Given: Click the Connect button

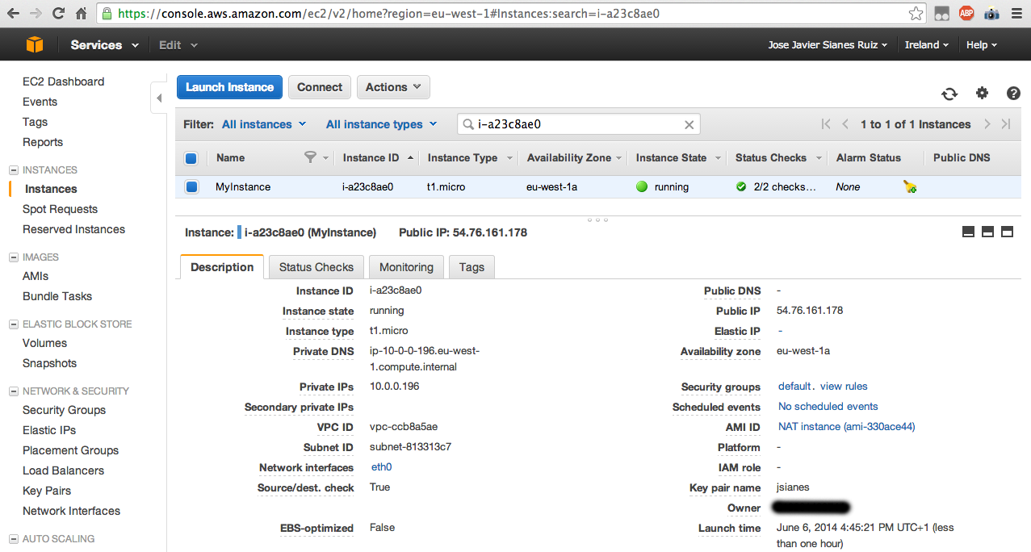Looking at the screenshot, I should pyautogui.click(x=320, y=87).
